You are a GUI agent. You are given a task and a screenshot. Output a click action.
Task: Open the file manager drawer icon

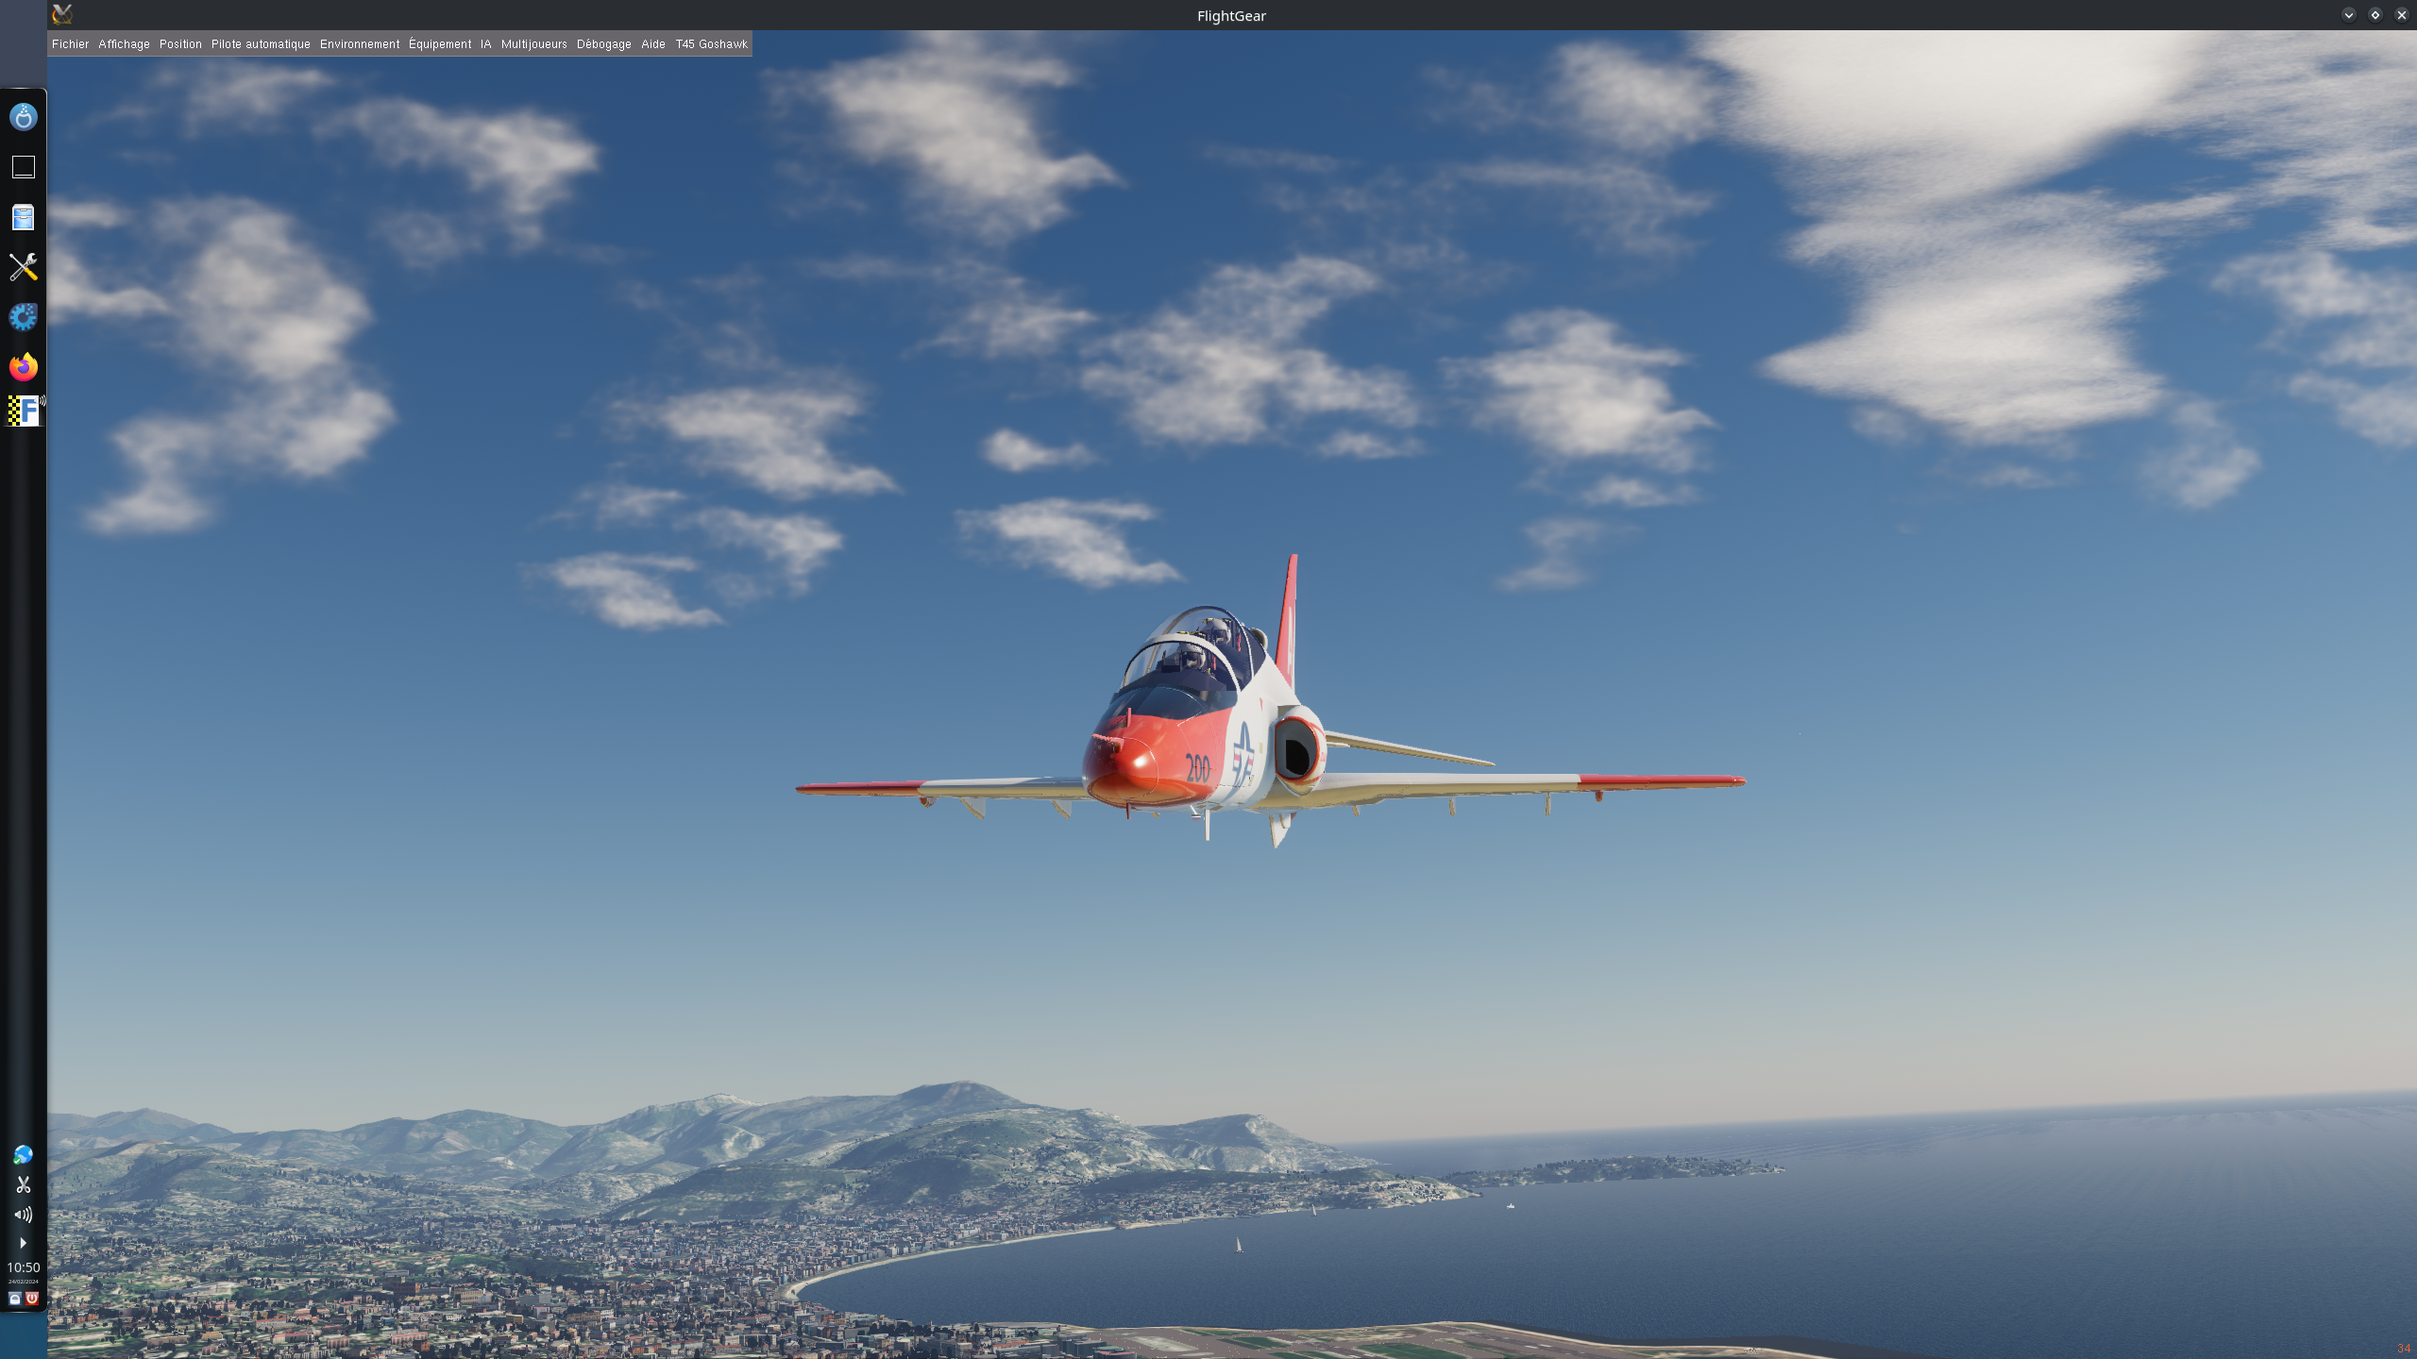24,217
